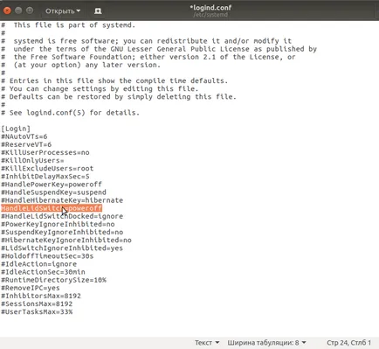Click the #RemoveIPC=yes line
The width and height of the screenshot is (379, 349).
tap(31, 288)
